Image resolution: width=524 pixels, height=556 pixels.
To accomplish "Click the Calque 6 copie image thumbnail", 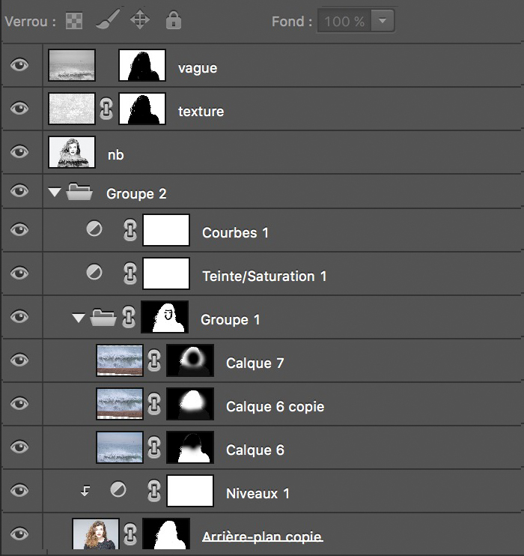I will coord(120,404).
